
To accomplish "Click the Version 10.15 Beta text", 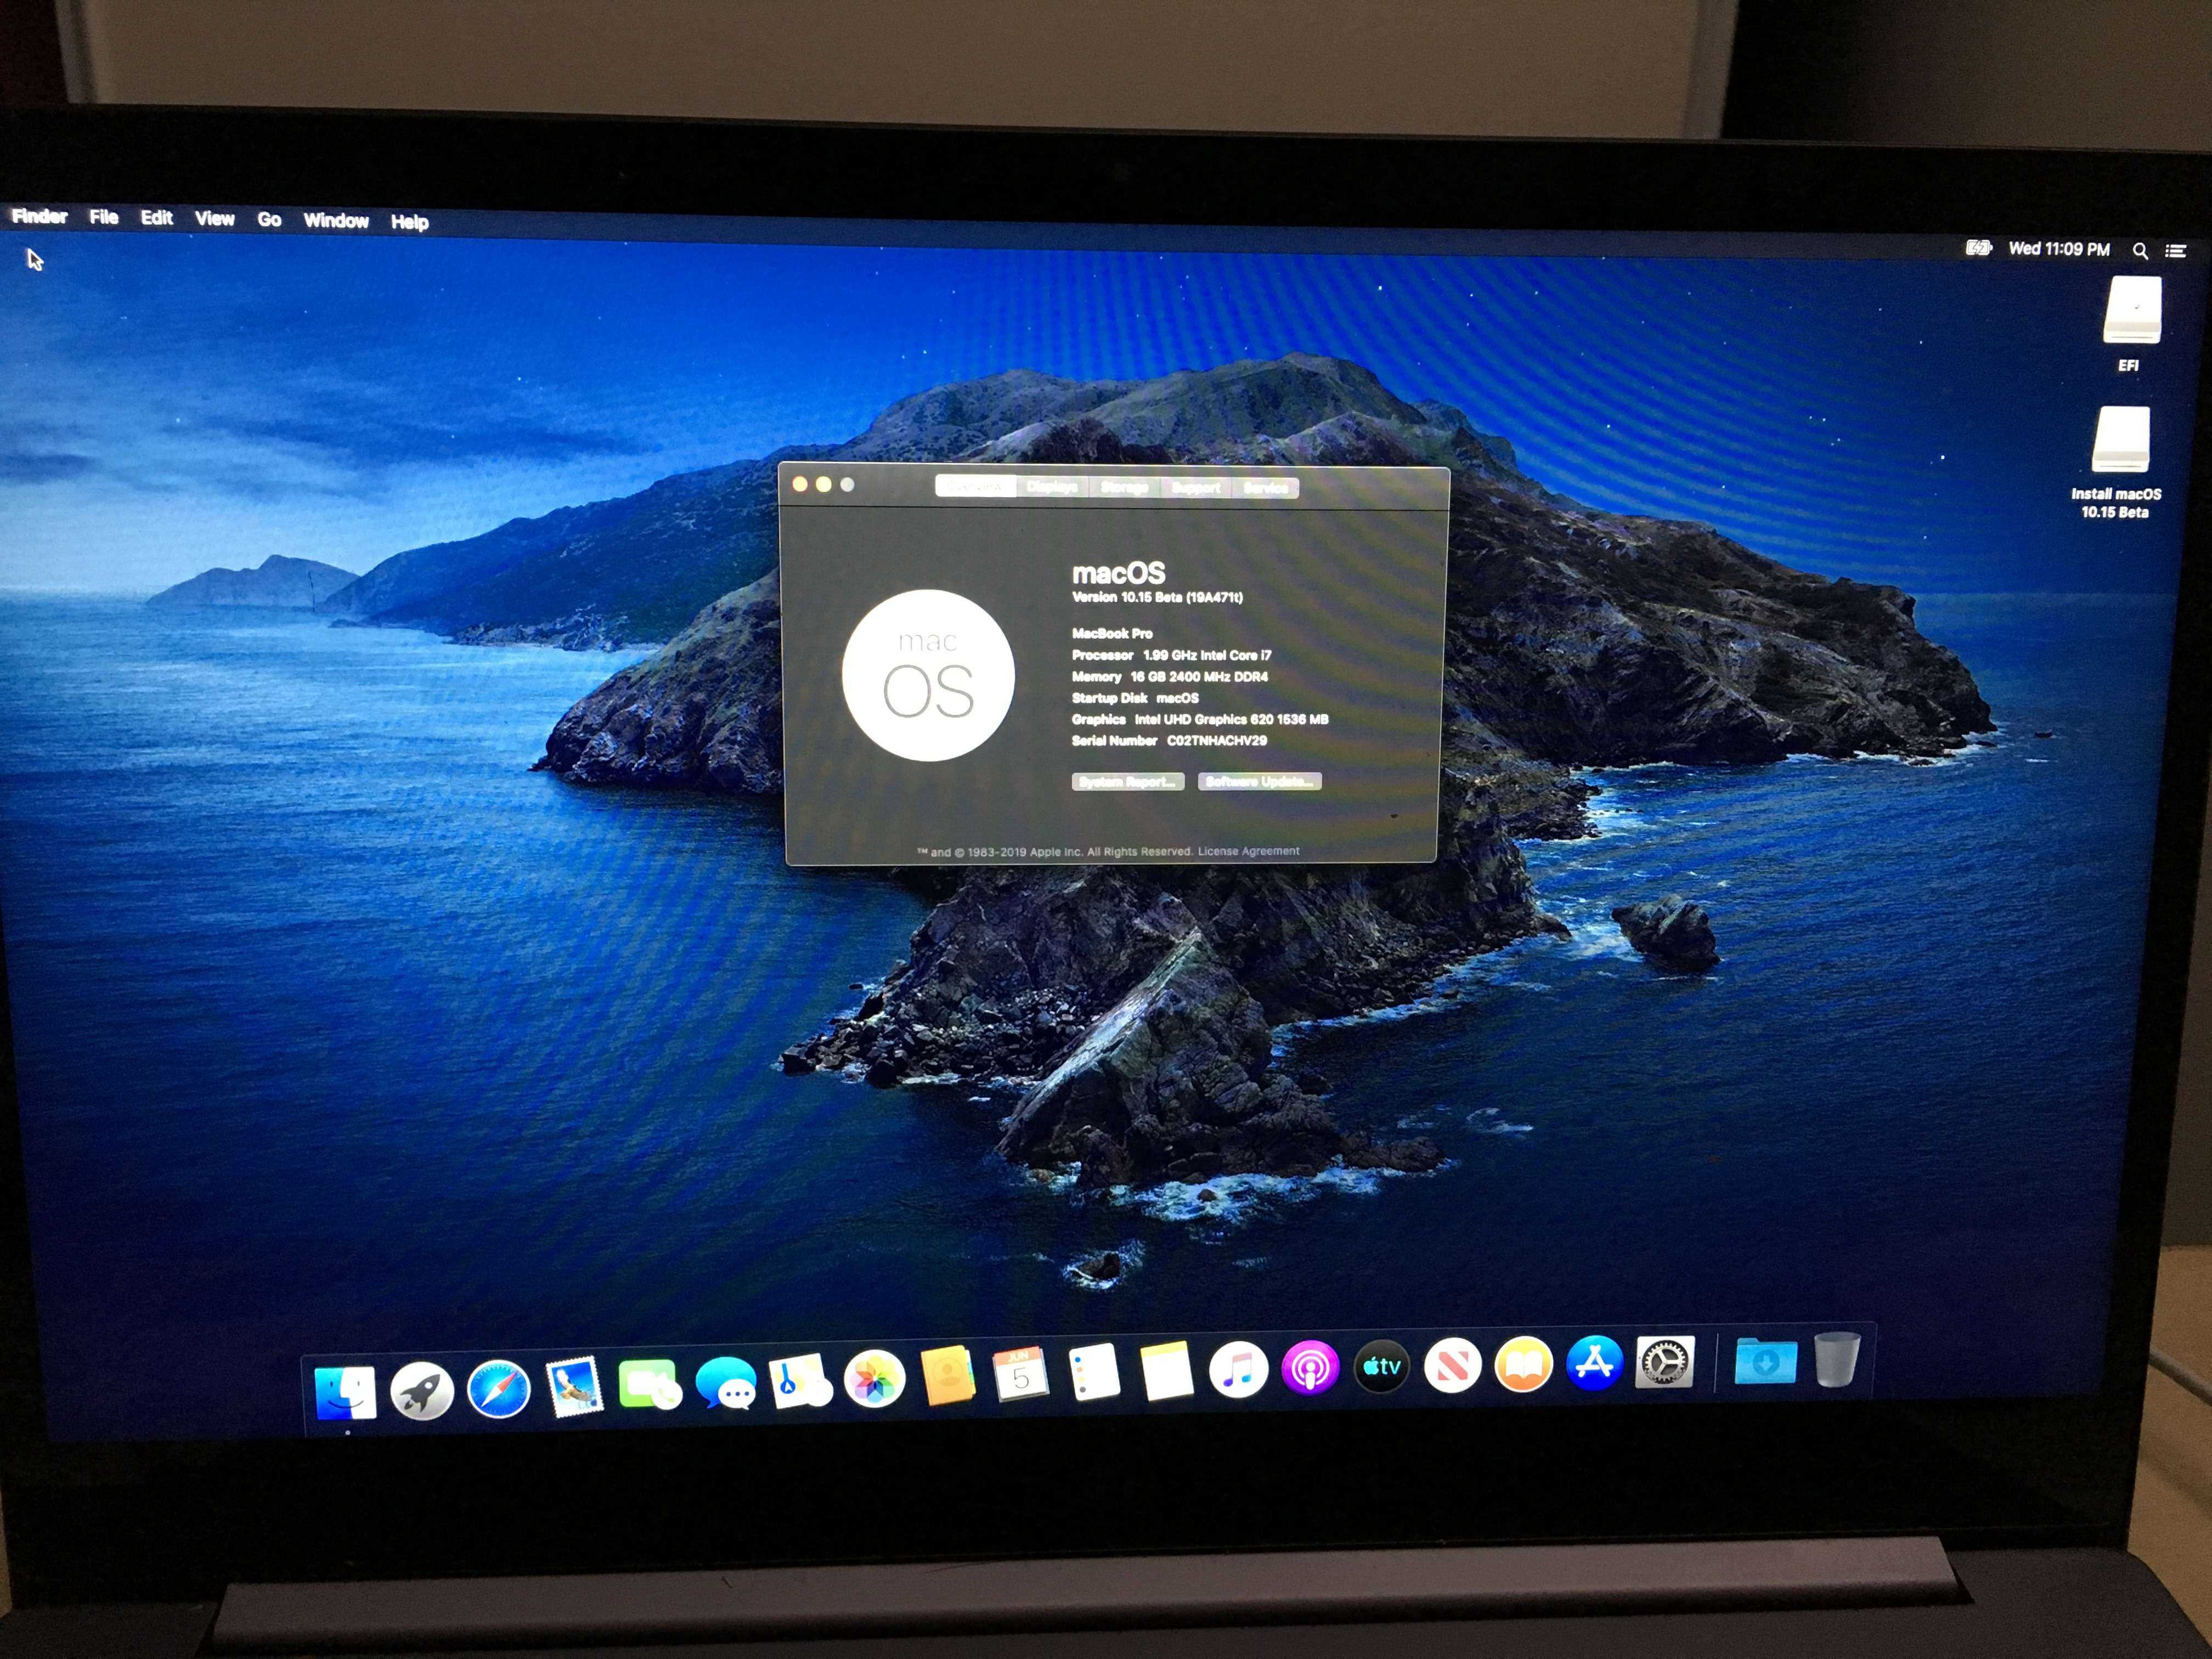I will 1157,597.
